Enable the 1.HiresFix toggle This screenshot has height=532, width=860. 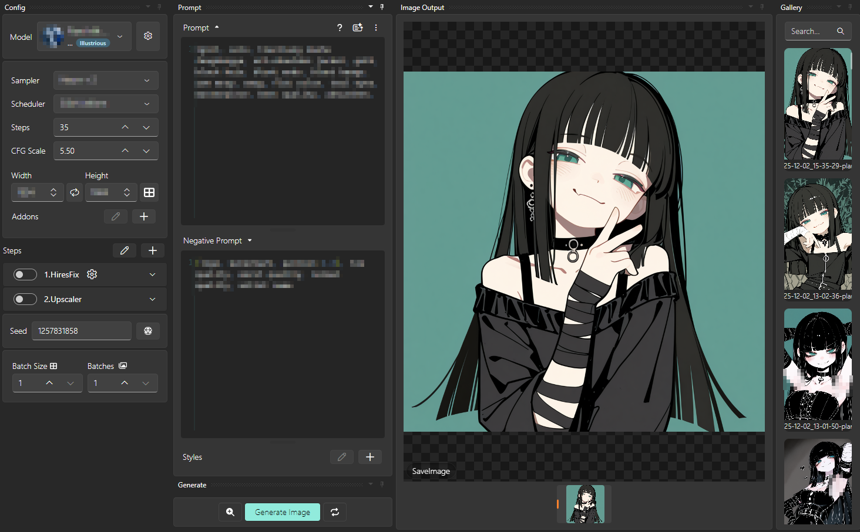coord(25,275)
